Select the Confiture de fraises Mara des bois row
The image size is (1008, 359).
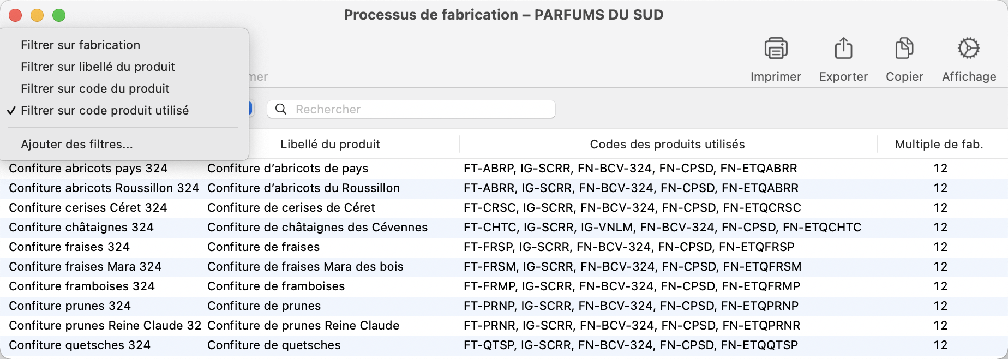click(x=305, y=266)
